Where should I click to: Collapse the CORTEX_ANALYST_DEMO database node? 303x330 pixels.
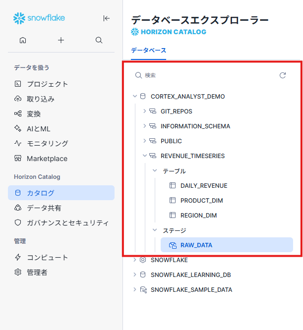pos(135,96)
